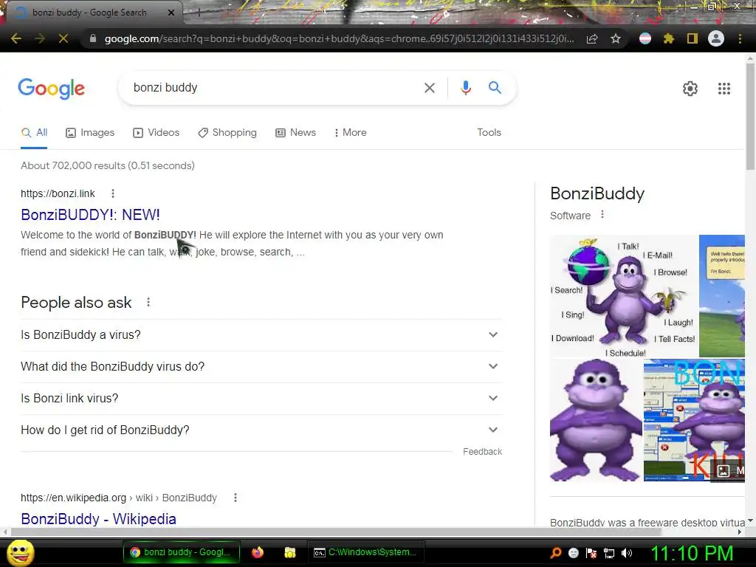756x567 pixels.
Task: Click the 11:10 PM taskbar clock
Action: (x=692, y=553)
